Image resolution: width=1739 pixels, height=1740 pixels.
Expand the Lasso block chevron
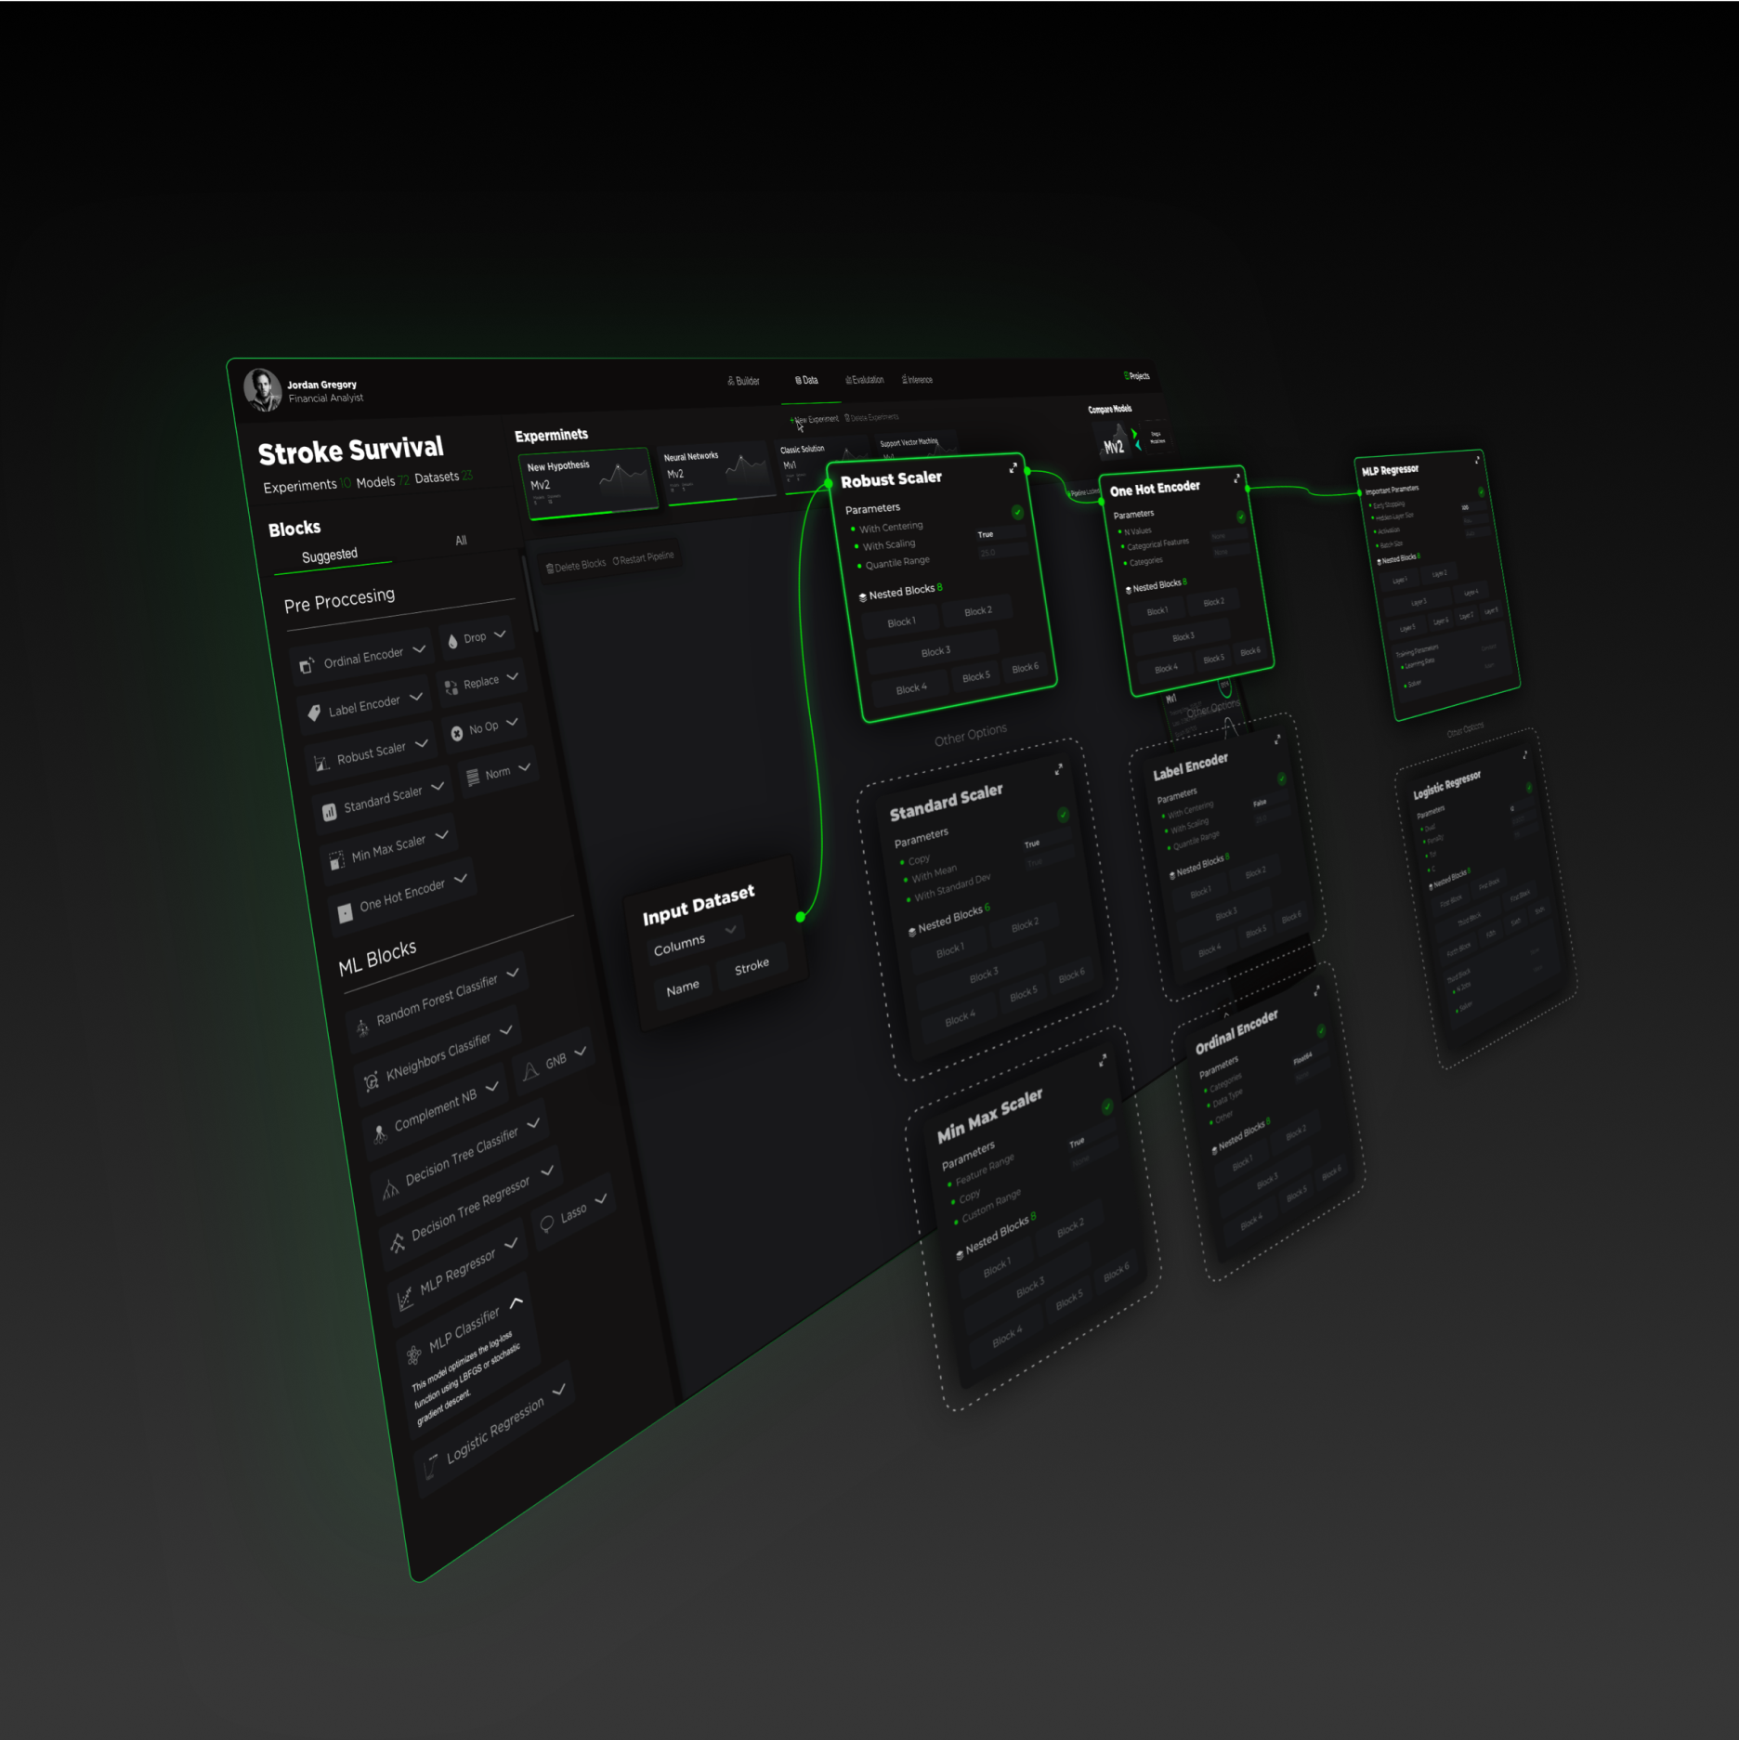[x=601, y=1199]
